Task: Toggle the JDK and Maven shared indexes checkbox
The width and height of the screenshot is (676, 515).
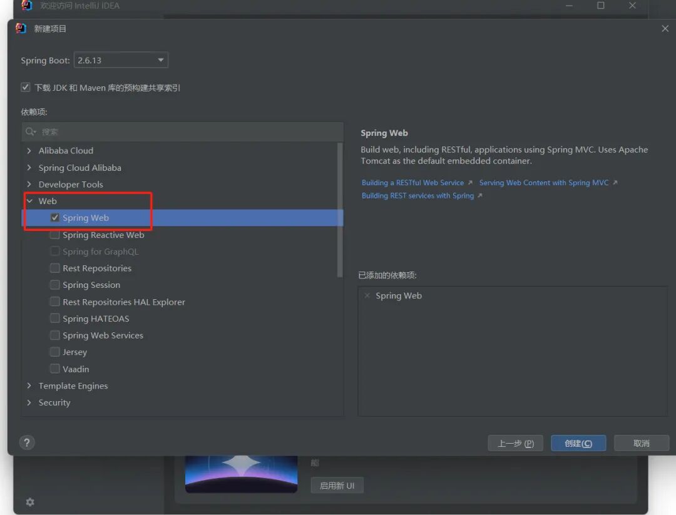Action: point(26,88)
